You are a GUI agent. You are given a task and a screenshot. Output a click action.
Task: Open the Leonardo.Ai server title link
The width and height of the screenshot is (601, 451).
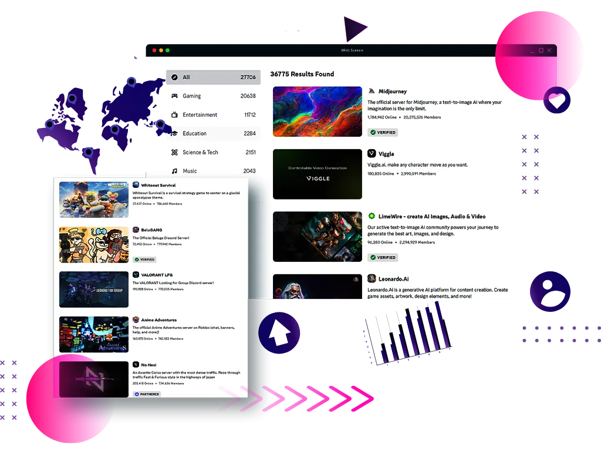[394, 279]
